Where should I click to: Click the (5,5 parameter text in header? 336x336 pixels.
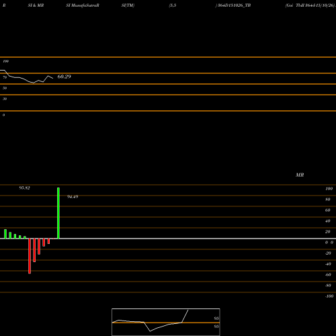173,5
